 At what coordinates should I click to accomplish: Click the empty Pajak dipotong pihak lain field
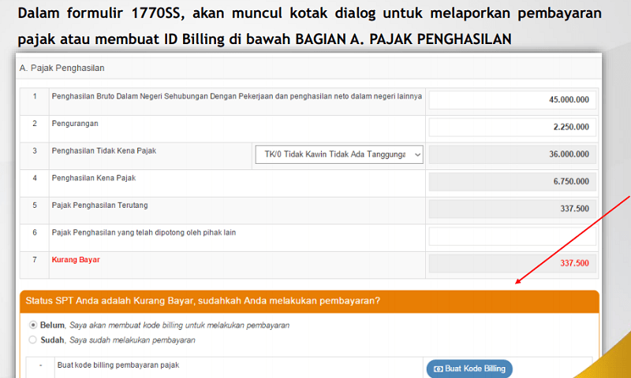(x=512, y=236)
